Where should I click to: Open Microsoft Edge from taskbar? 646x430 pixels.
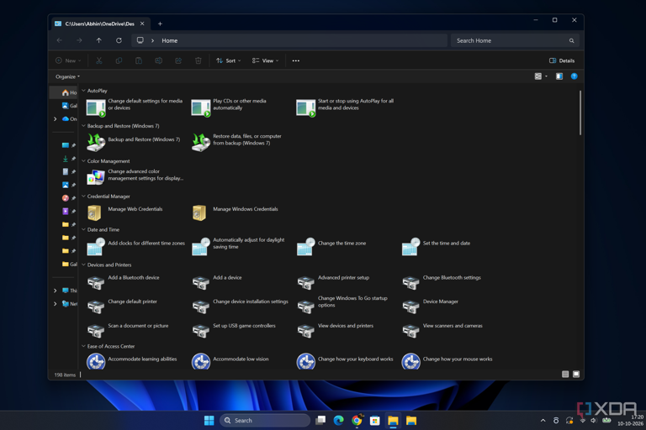click(339, 420)
